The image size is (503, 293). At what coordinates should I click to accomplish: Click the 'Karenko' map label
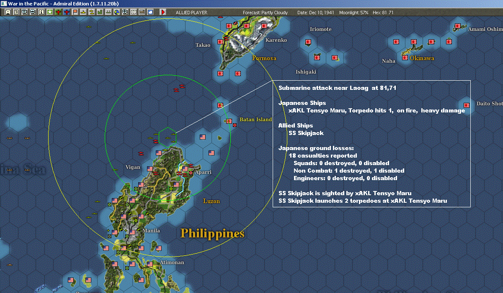pos(276,40)
